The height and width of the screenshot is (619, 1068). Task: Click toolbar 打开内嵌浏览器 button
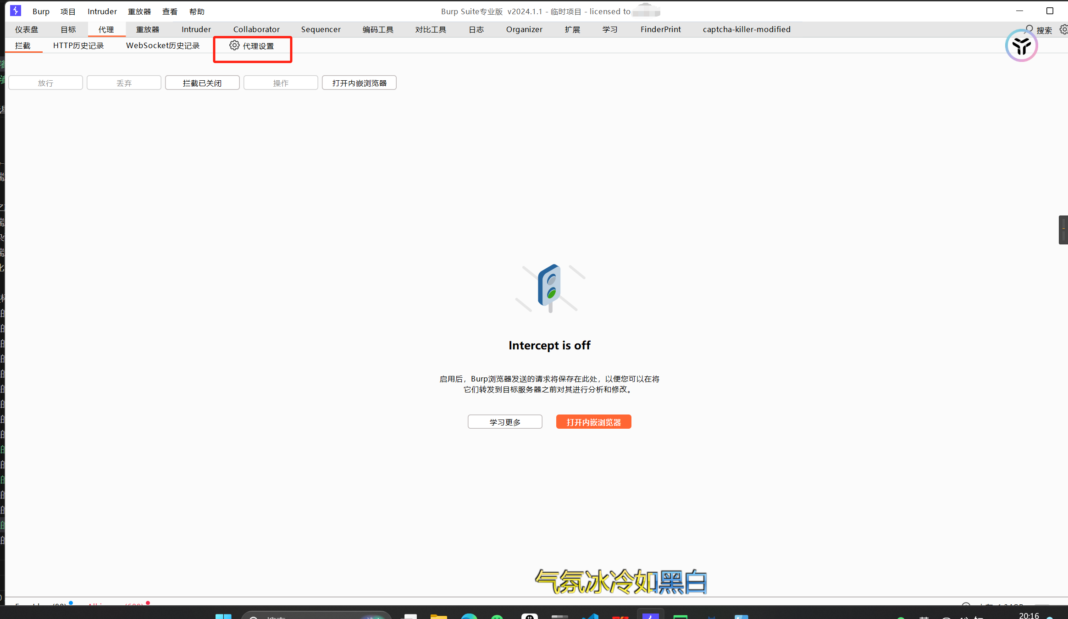(359, 83)
